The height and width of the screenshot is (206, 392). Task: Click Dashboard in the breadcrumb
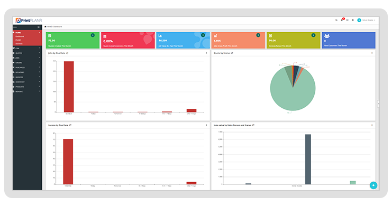click(x=58, y=26)
